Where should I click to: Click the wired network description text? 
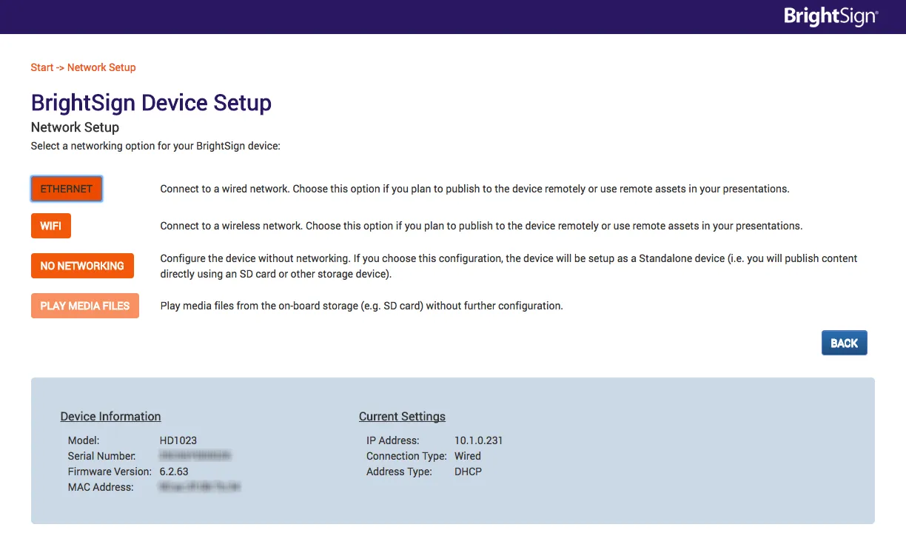pyautogui.click(x=474, y=189)
